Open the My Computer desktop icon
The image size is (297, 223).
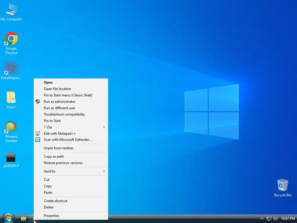(x=11, y=12)
